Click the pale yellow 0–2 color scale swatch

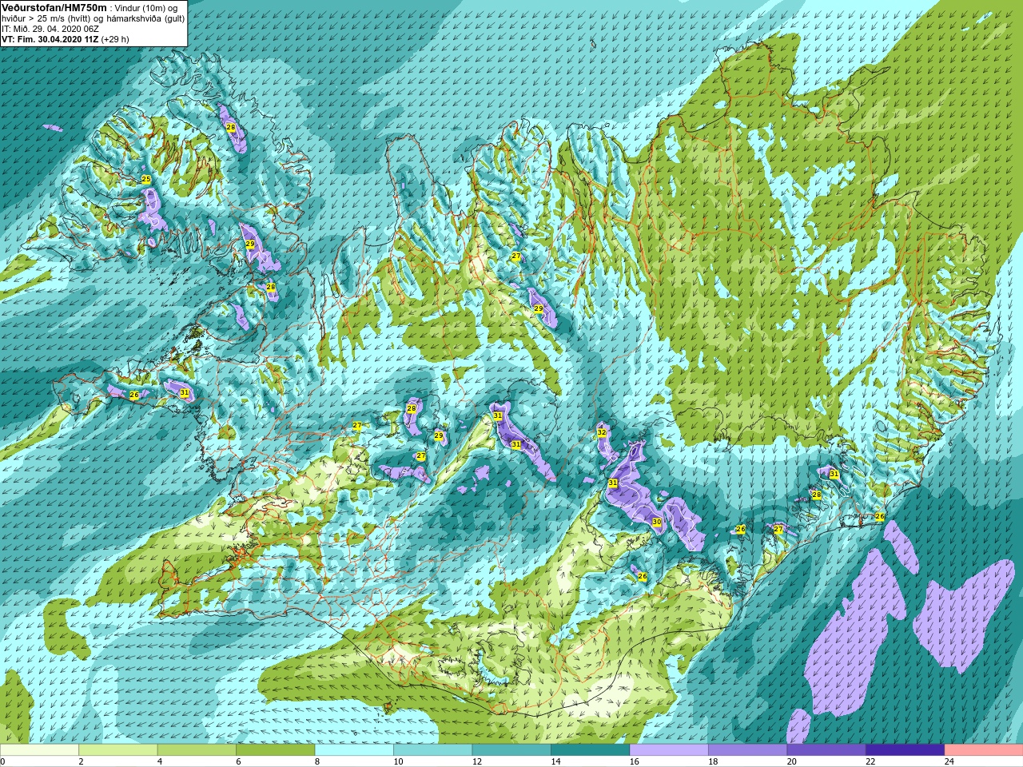(x=39, y=750)
